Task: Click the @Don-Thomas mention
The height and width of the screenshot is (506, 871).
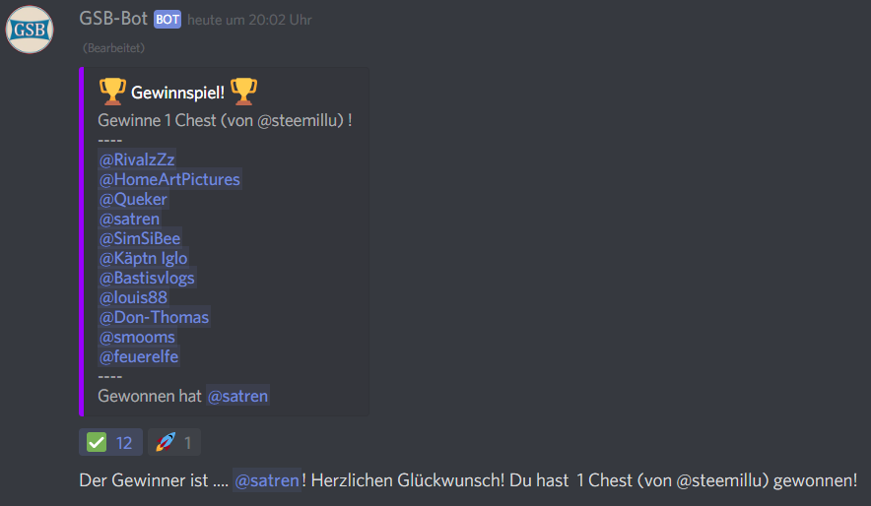Action: click(154, 317)
